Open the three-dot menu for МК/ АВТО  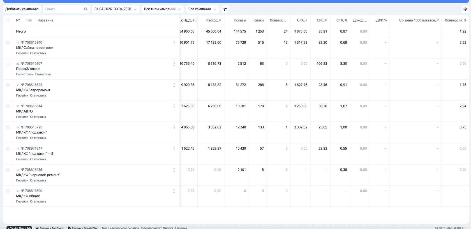(x=174, y=106)
